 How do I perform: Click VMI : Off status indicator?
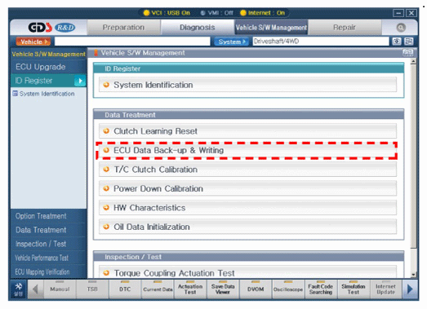point(217,13)
